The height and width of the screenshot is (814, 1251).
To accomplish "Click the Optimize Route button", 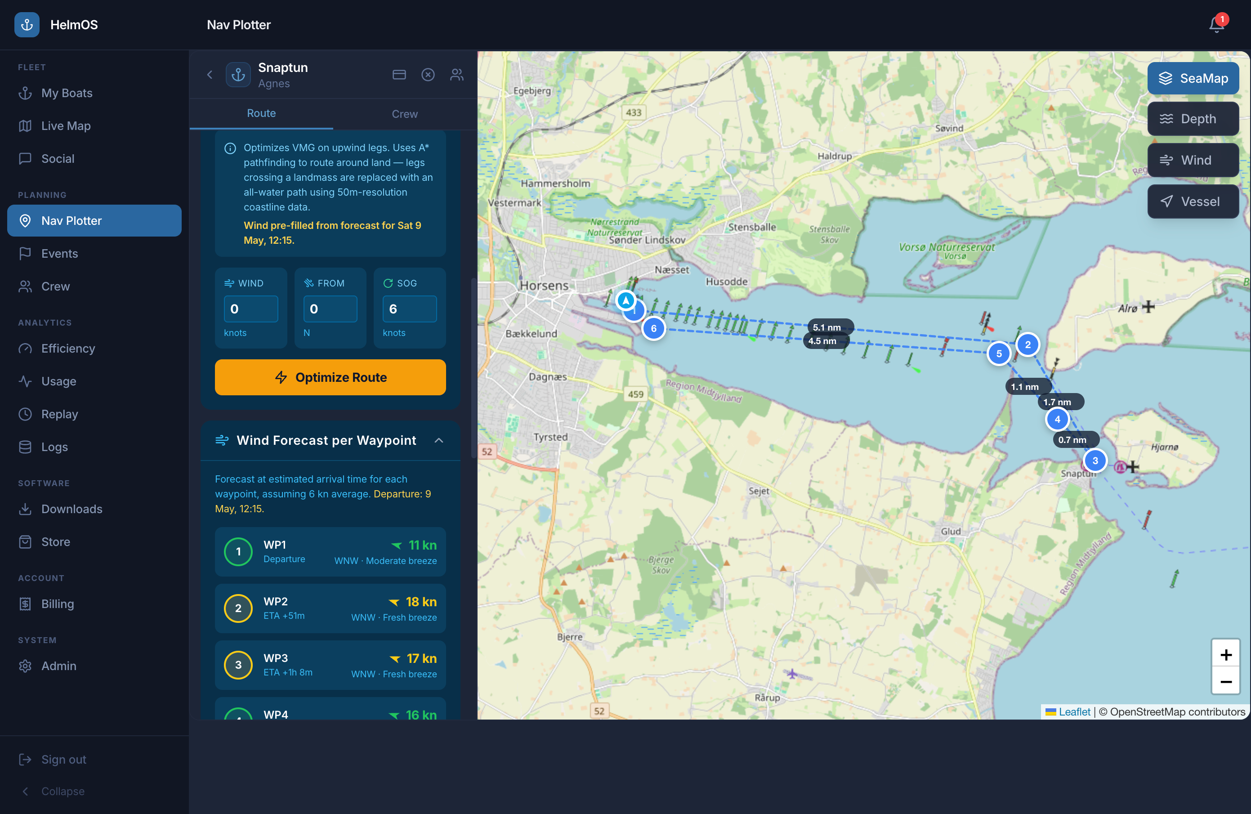I will click(x=330, y=378).
